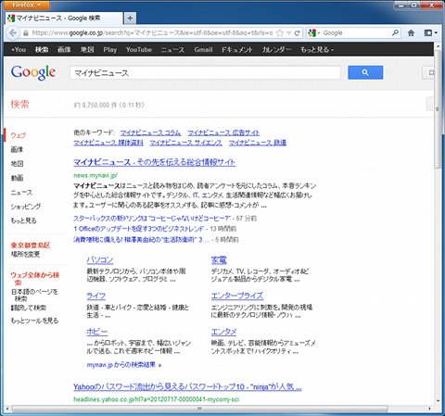The image size is (445, 416).
Task: Open 地図 in the black Google bar
Action: [x=87, y=49]
